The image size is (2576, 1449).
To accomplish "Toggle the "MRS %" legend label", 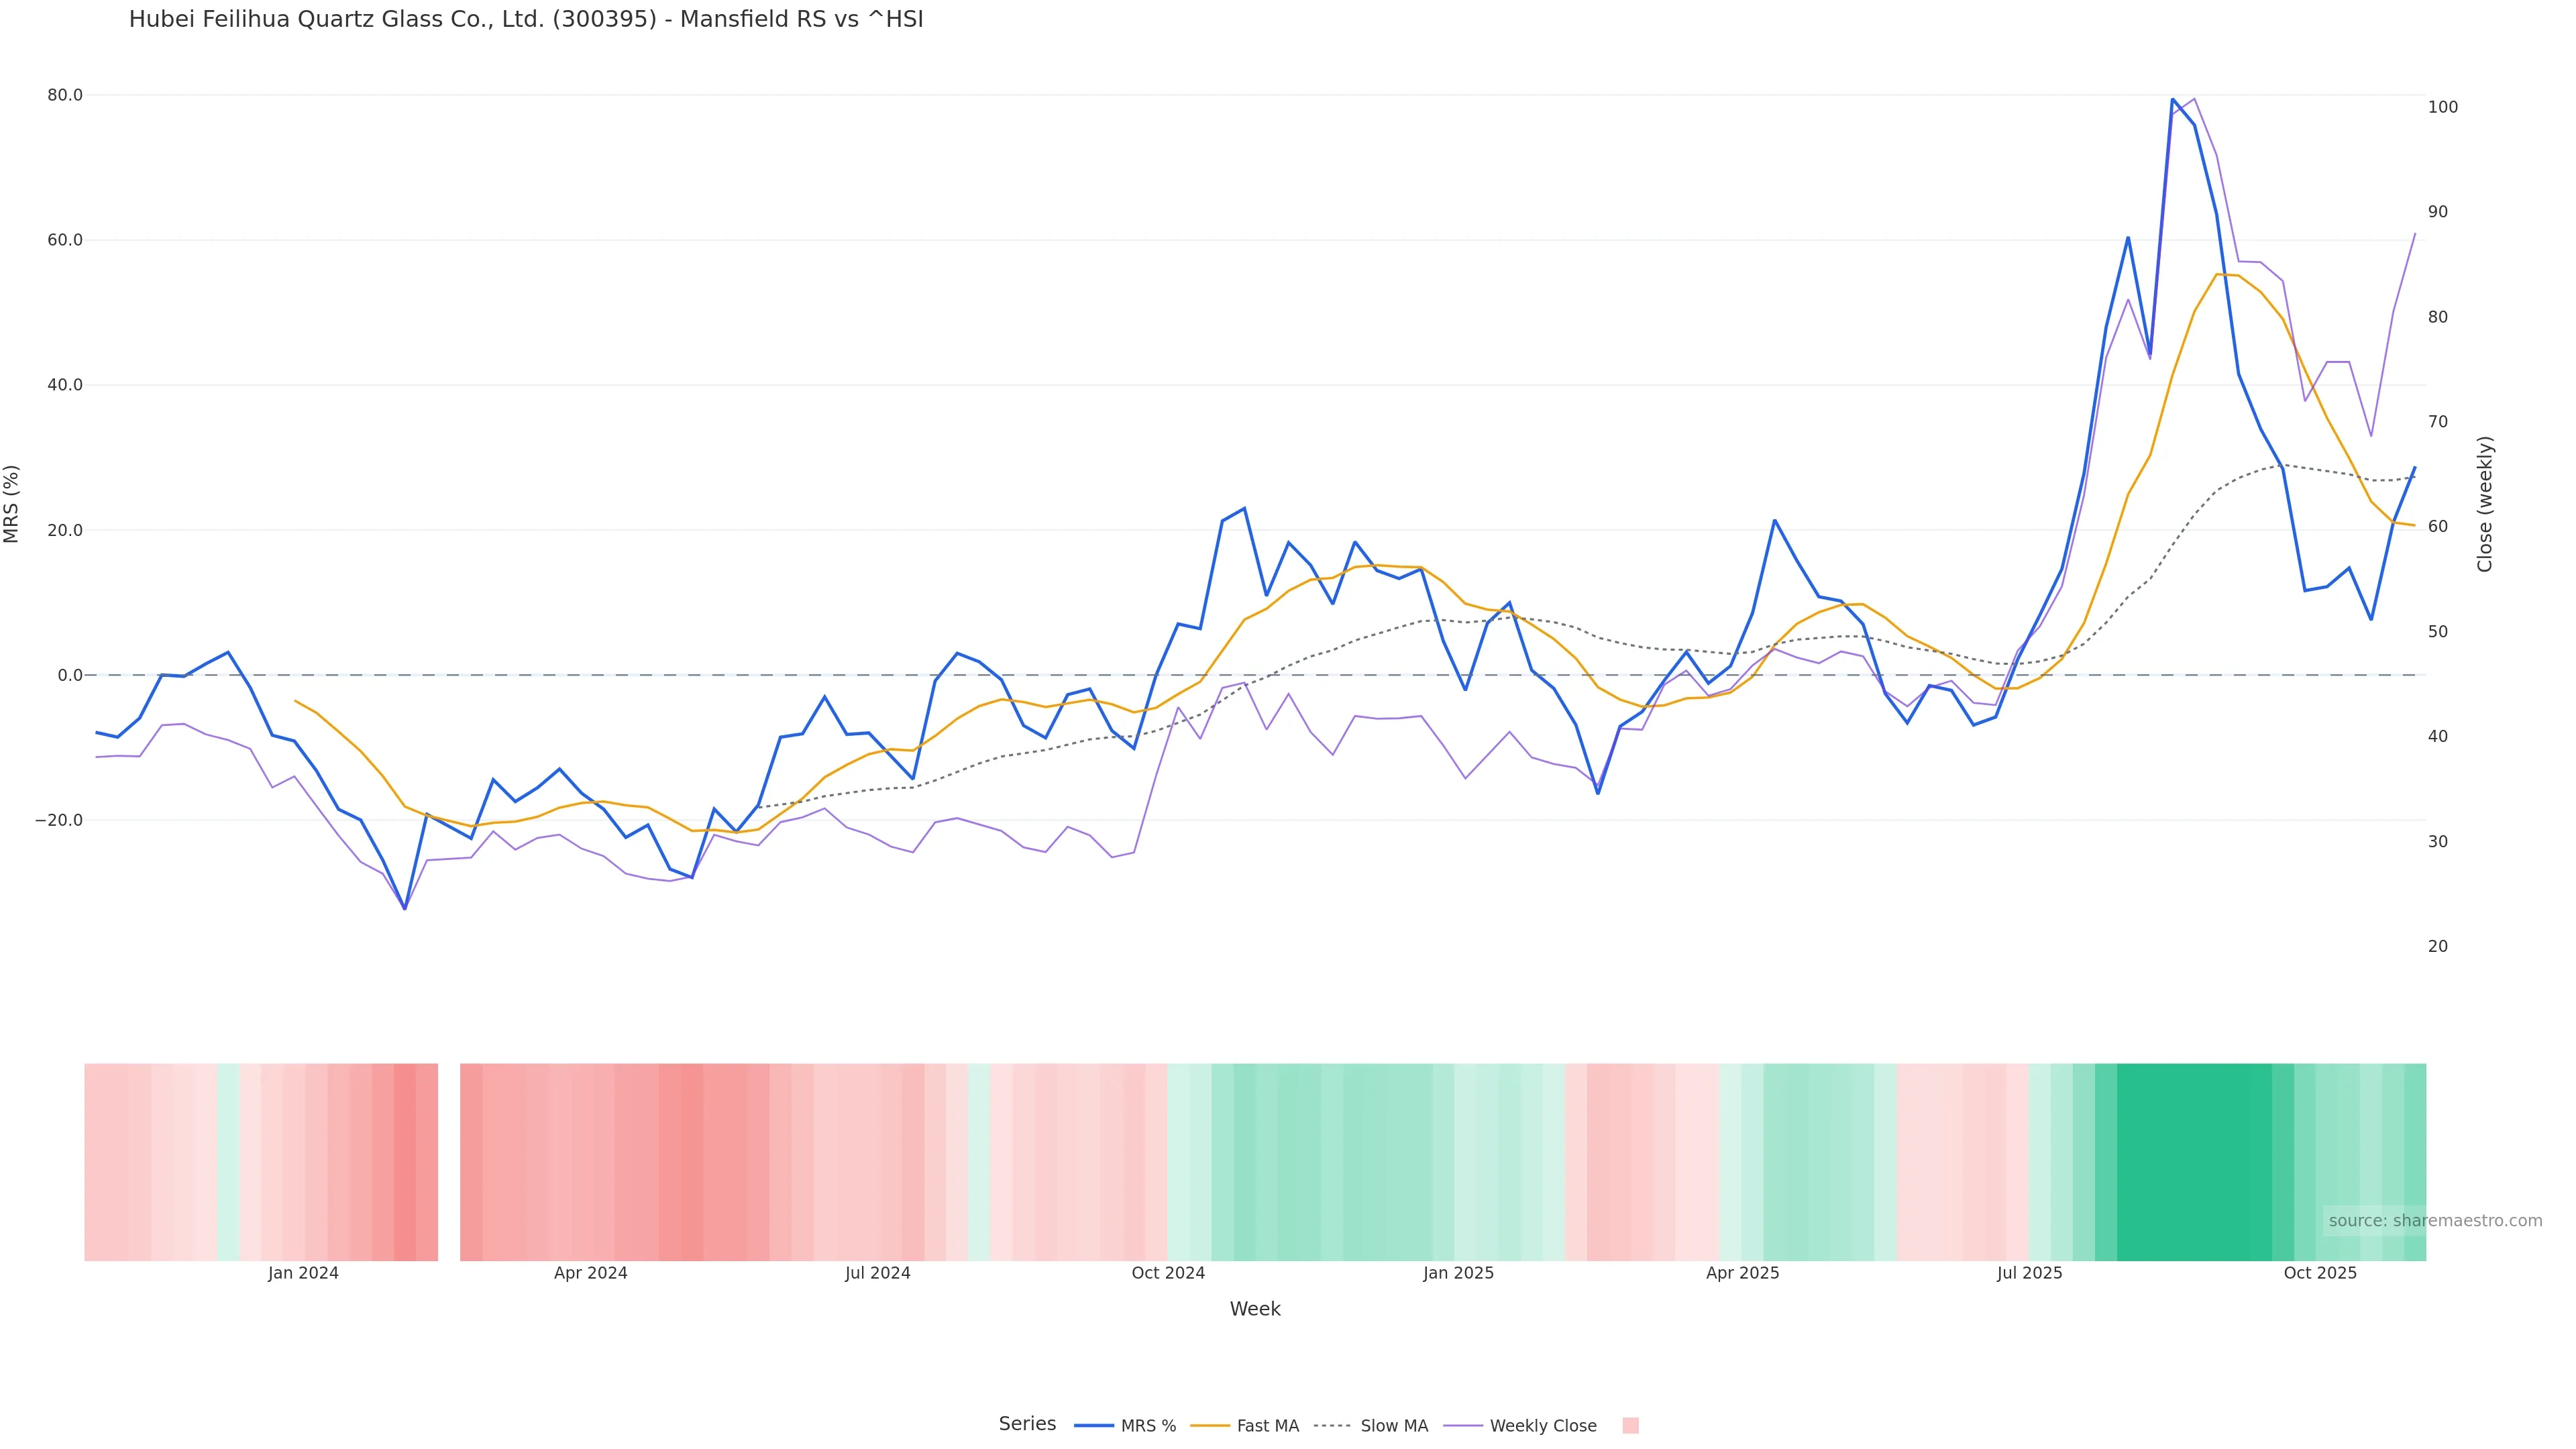I will point(1148,1426).
